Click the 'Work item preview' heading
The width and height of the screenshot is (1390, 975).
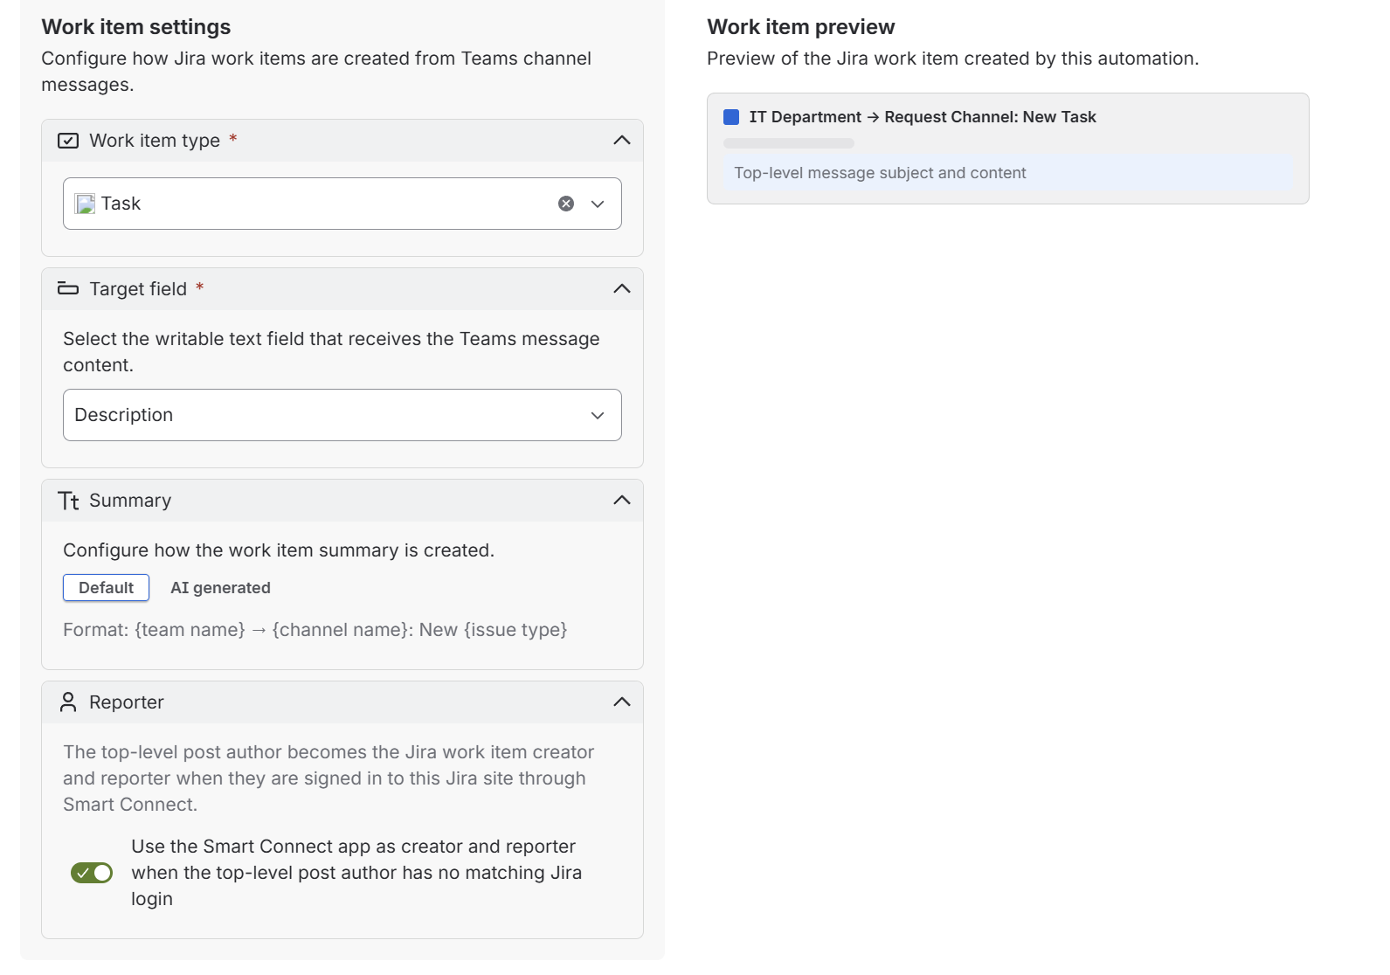(801, 27)
